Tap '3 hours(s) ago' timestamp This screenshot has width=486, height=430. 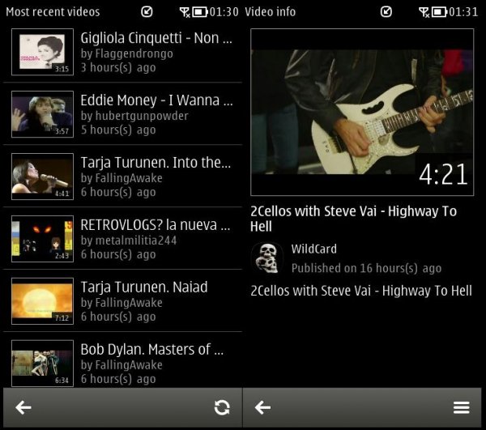coord(118,68)
